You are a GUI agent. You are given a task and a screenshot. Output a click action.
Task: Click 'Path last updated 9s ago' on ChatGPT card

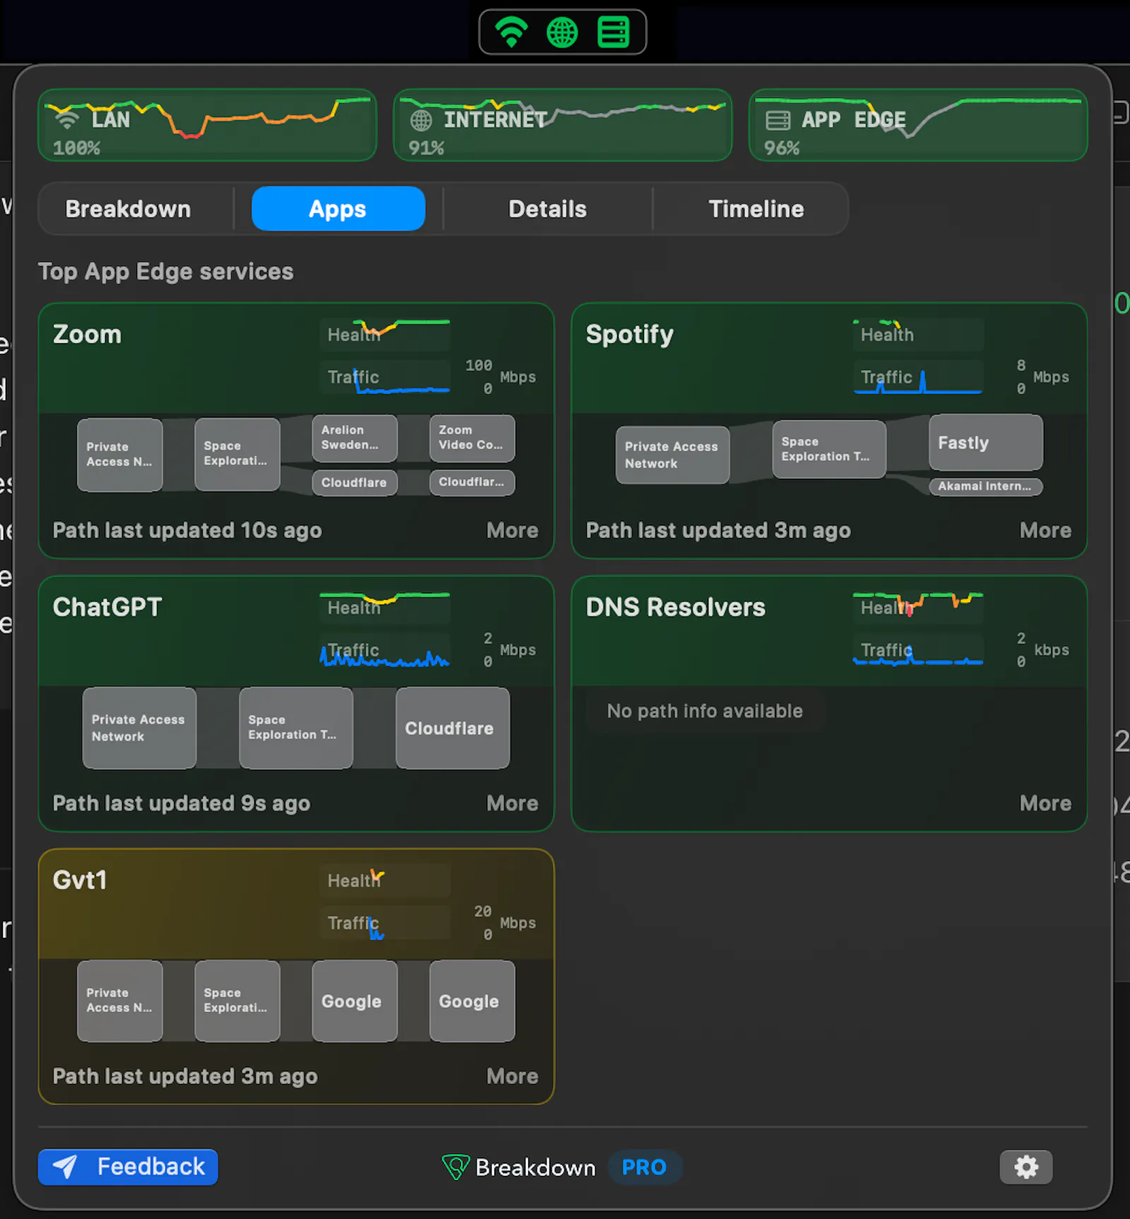[x=182, y=804]
